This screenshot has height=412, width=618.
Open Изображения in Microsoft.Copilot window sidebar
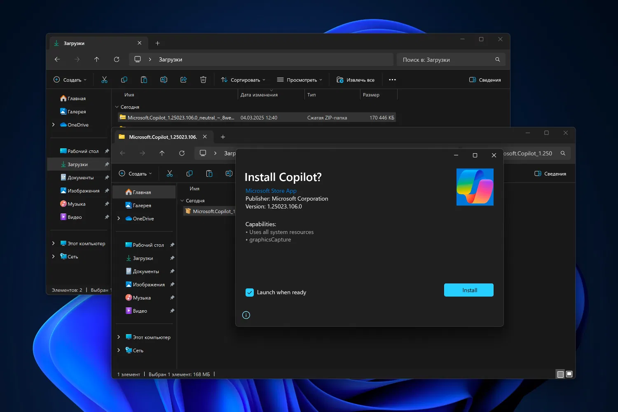pyautogui.click(x=145, y=284)
